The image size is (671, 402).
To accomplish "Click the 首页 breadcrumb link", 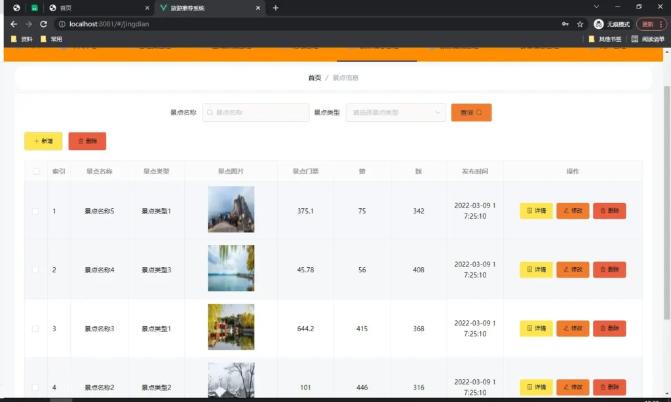I will [314, 77].
